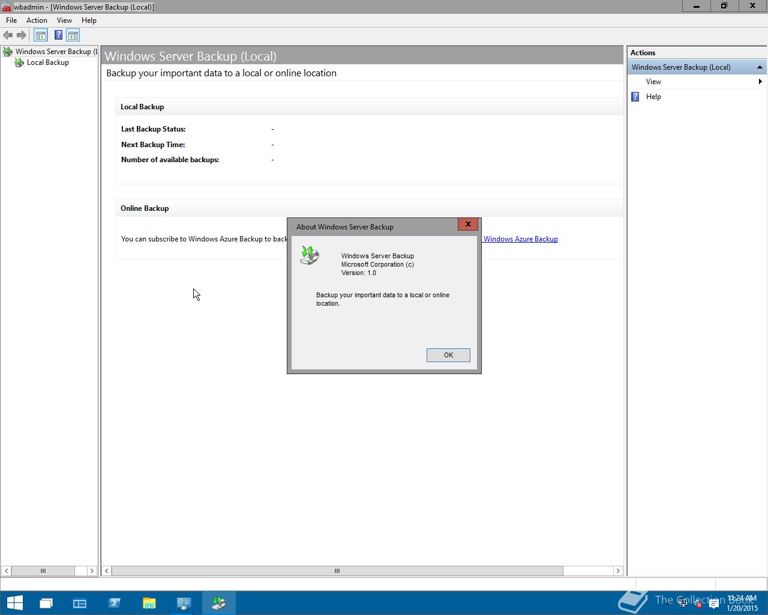Click left arrow of tree pane scrollbar
This screenshot has height=615, width=768.
(6, 571)
